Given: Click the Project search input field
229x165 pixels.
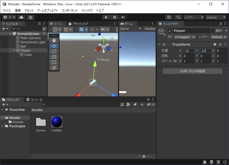Looking at the screenshot, I should coord(81,105).
